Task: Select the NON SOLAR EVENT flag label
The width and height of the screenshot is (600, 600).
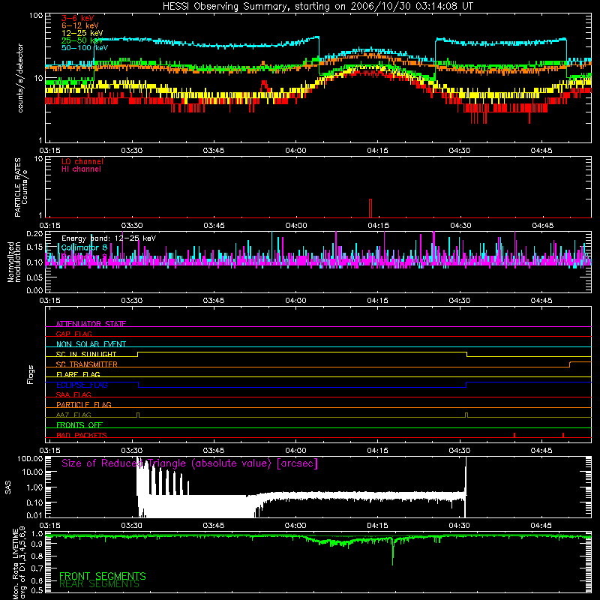Action: pos(91,344)
